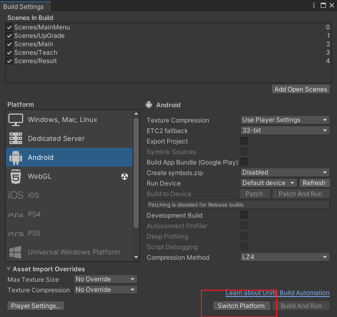Uncheck the Scenes/Result scene

(9, 61)
